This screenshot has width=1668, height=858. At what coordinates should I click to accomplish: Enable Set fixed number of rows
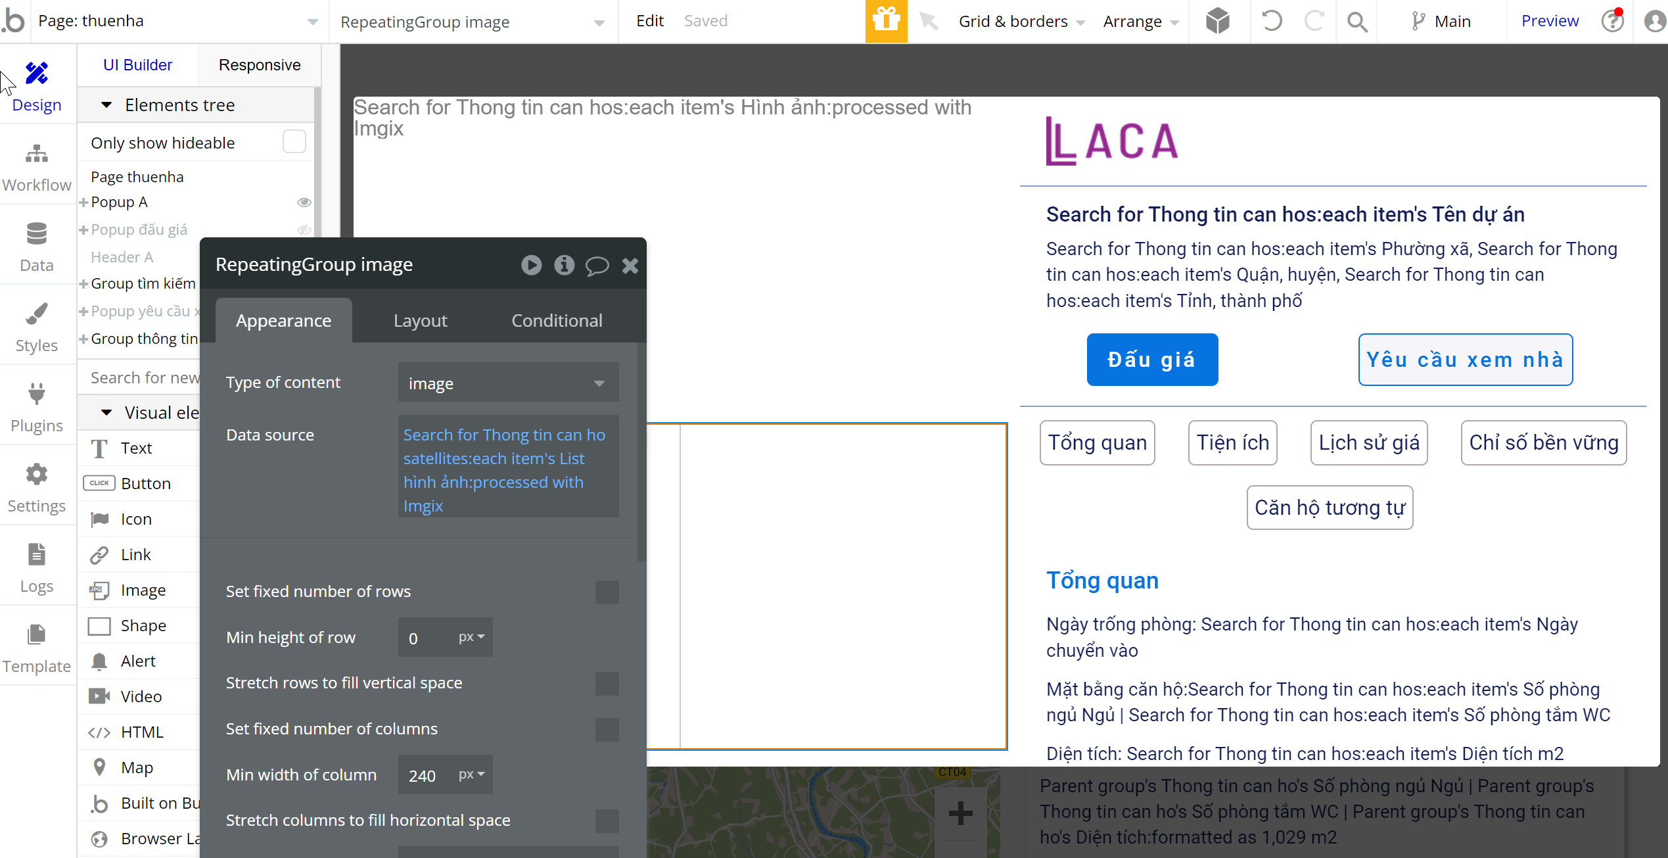point(607,592)
